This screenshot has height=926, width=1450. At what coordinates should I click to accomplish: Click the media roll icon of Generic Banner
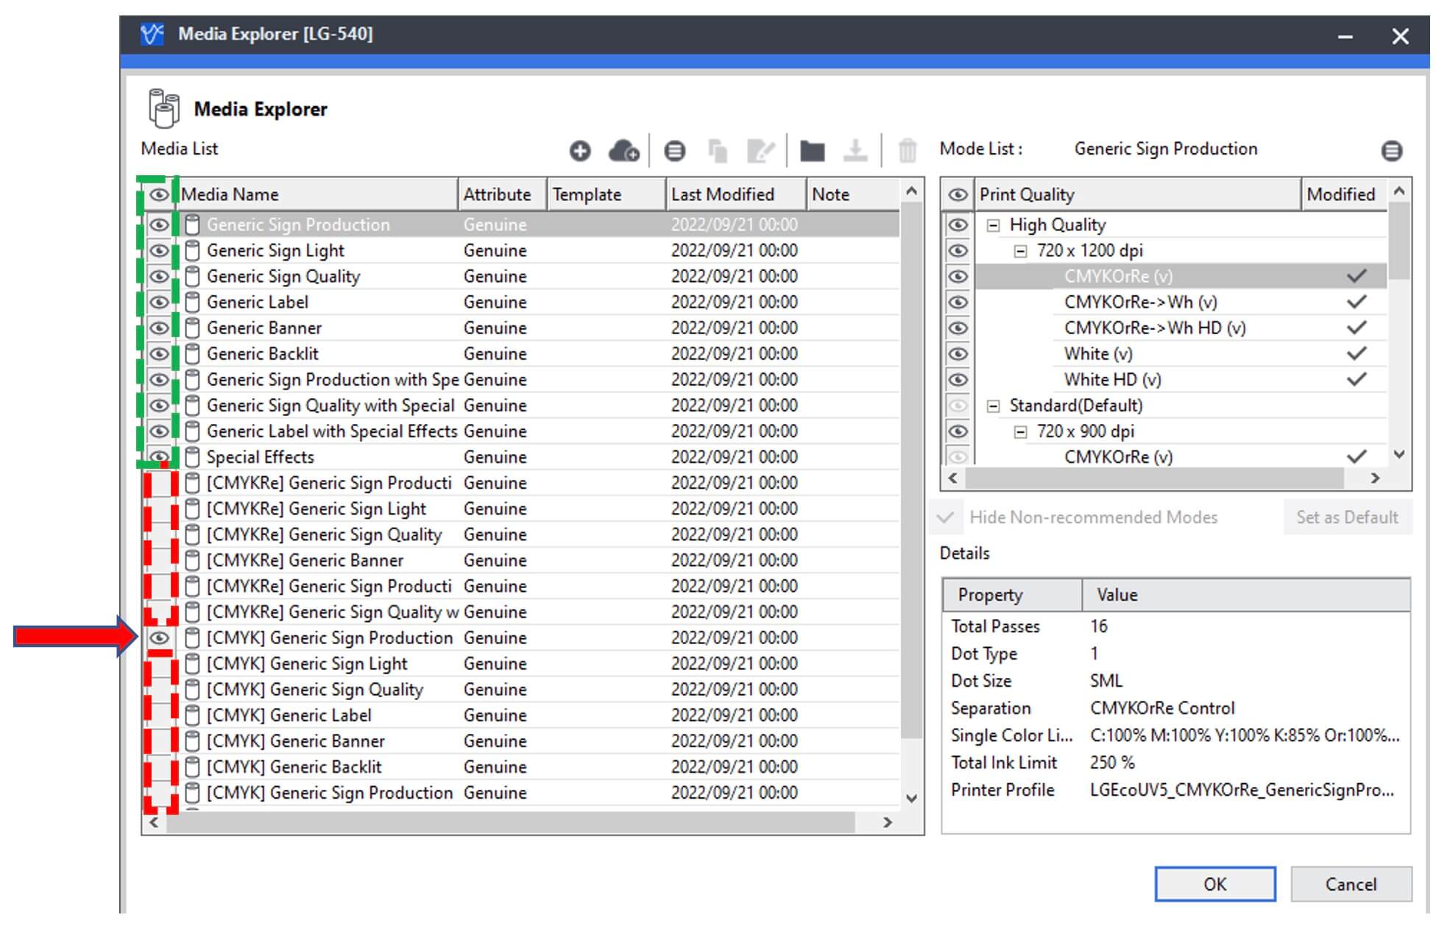192,328
